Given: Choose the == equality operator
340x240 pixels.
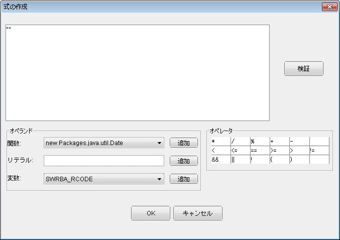Looking at the screenshot, I should [x=260, y=151].
